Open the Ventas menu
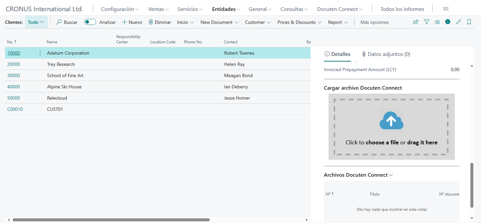The image size is (481, 223). (158, 9)
